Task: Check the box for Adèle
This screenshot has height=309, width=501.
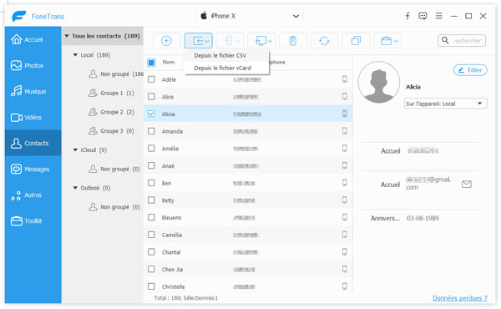Action: pyautogui.click(x=151, y=79)
